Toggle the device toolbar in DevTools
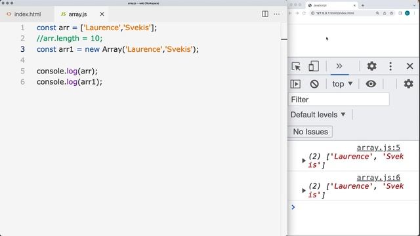420x236 pixels. click(x=314, y=66)
